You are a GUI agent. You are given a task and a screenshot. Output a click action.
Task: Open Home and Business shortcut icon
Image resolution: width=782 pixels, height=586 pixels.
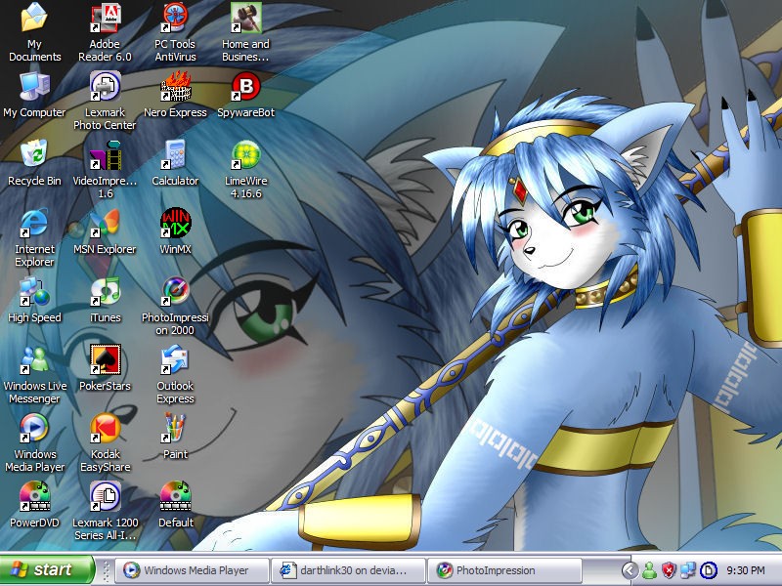(245, 18)
